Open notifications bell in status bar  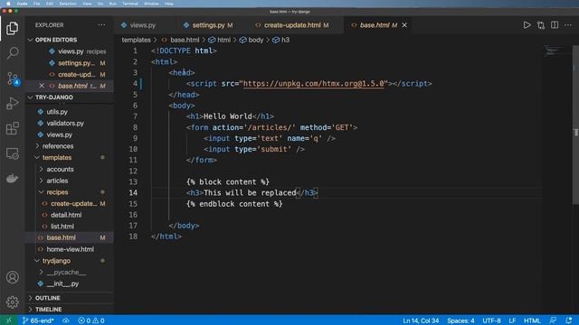(568, 320)
